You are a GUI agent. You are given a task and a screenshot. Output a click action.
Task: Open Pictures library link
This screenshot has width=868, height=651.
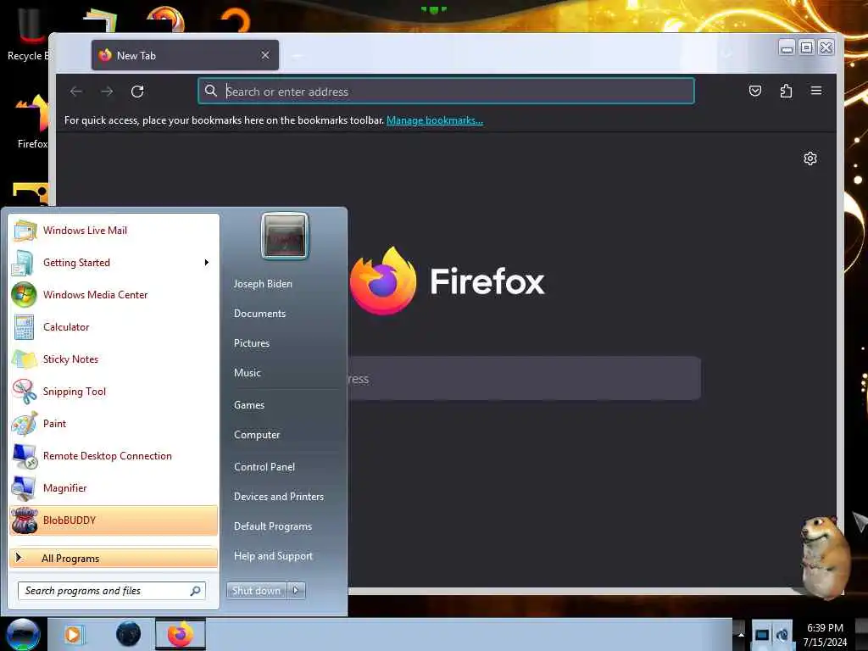click(252, 343)
